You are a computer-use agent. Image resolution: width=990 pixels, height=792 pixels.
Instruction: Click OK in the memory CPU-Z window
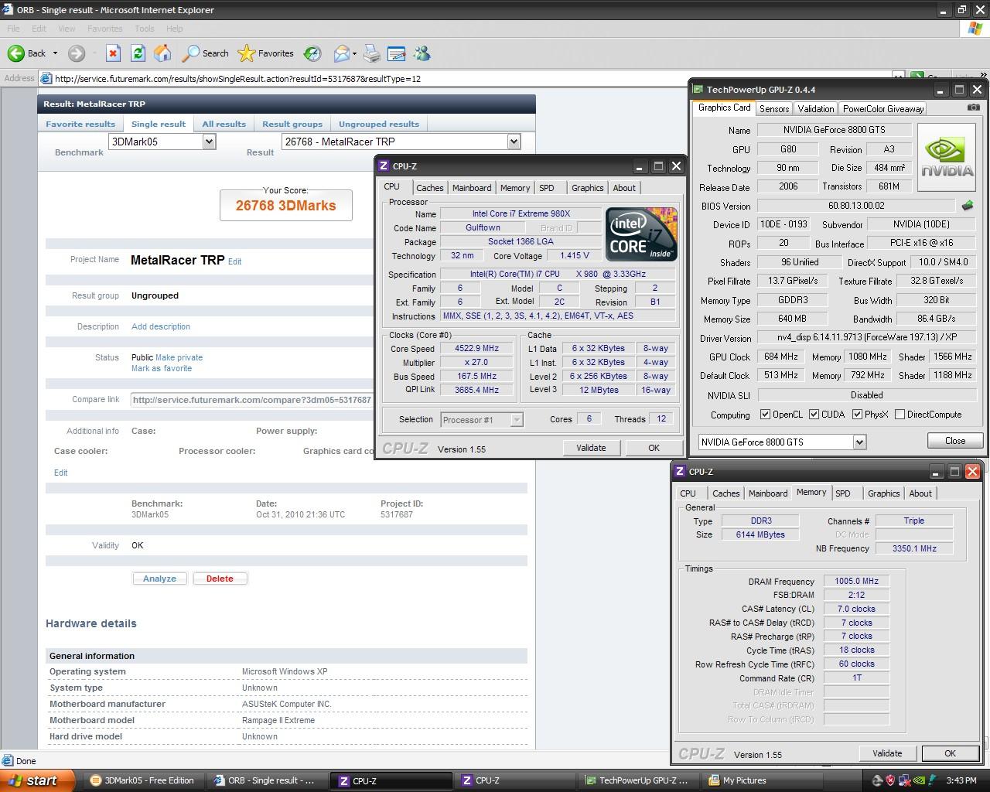[950, 753]
